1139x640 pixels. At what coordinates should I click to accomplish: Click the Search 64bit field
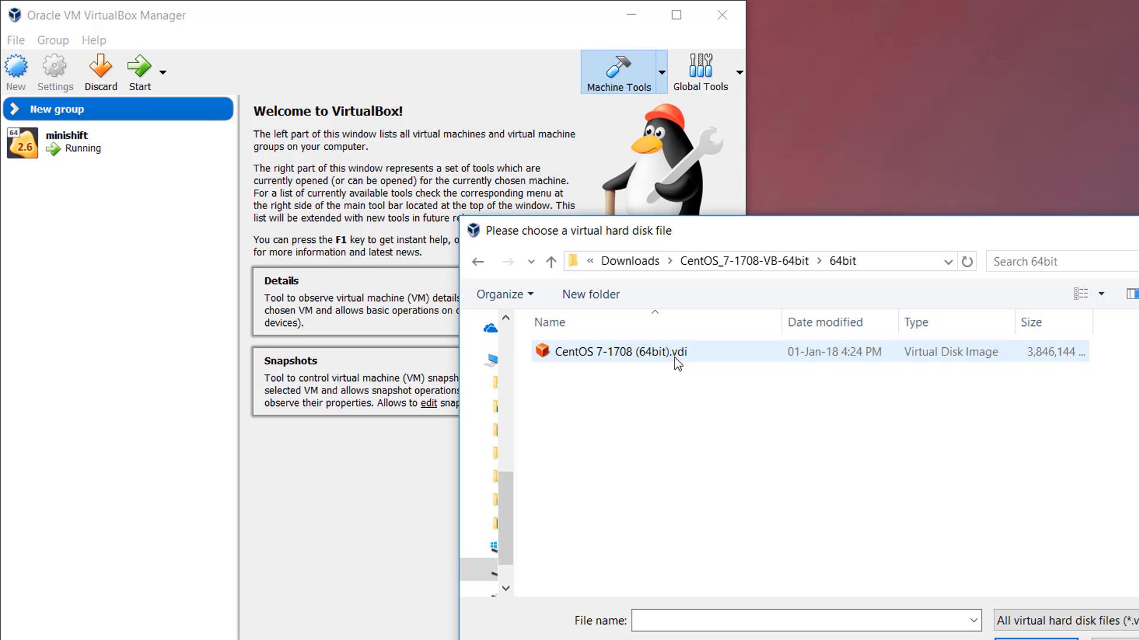pyautogui.click(x=1062, y=261)
